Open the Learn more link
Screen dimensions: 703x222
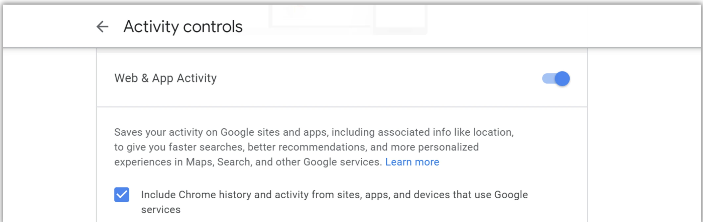click(x=412, y=162)
